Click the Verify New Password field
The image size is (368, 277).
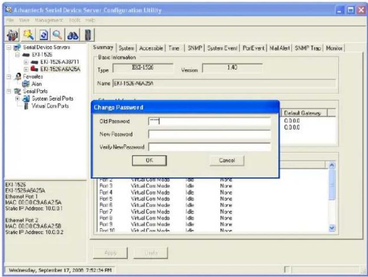tap(210, 147)
